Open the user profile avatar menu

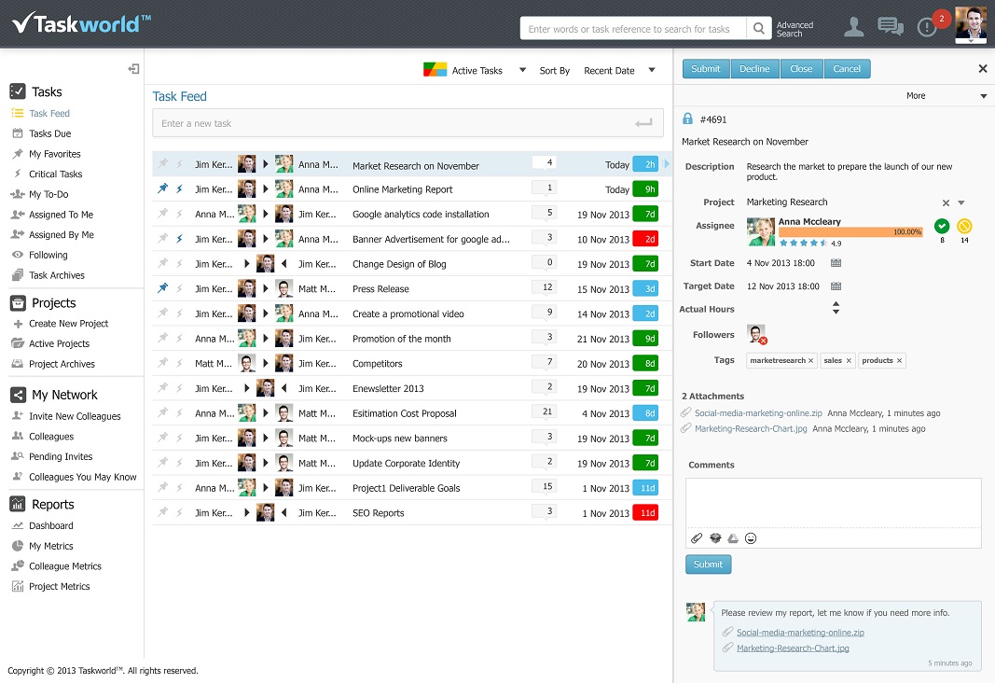[971, 25]
